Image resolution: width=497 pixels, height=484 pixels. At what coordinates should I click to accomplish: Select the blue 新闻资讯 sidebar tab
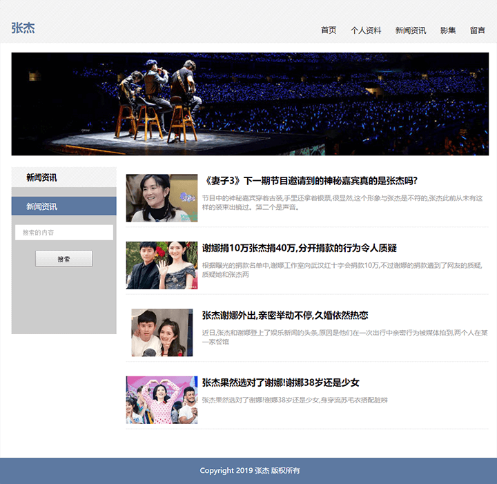click(64, 206)
